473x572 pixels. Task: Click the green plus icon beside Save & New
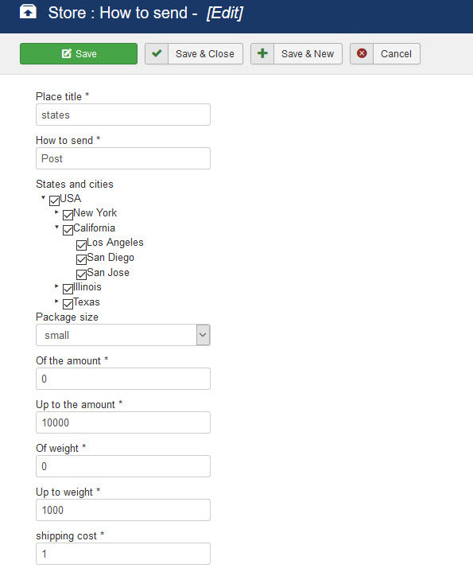pyautogui.click(x=262, y=53)
